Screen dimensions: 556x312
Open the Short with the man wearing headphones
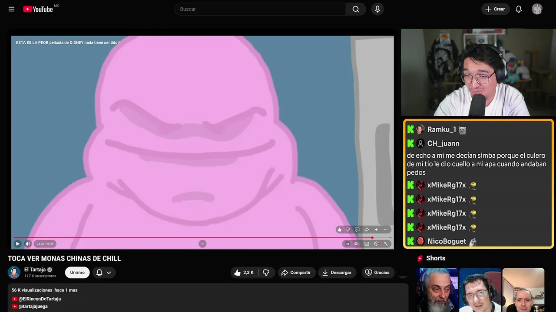[x=480, y=290]
